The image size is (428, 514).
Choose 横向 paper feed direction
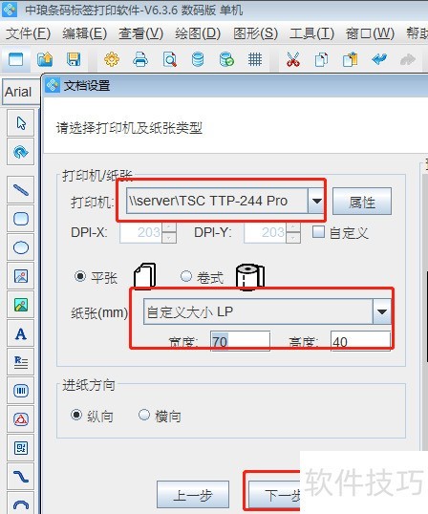[x=144, y=415]
